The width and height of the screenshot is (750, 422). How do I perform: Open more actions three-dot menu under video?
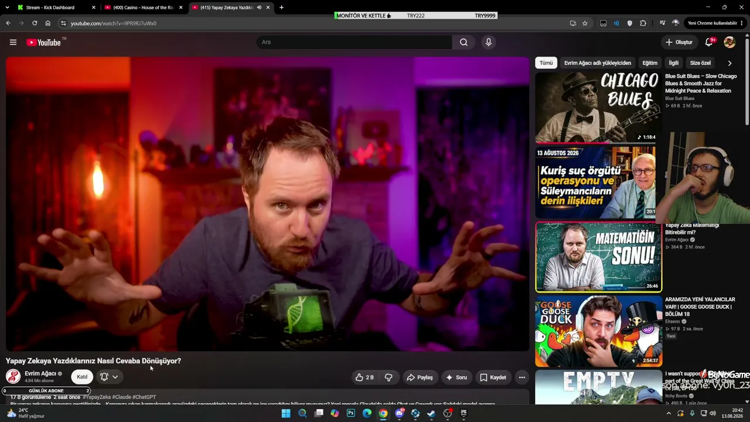521,377
